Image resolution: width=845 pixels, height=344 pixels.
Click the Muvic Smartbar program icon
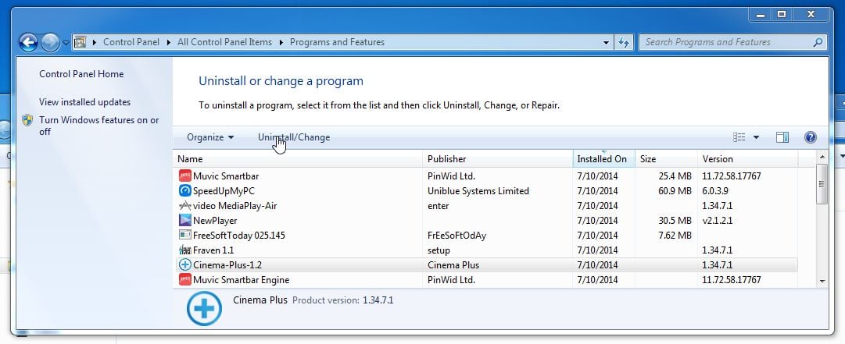[185, 176]
